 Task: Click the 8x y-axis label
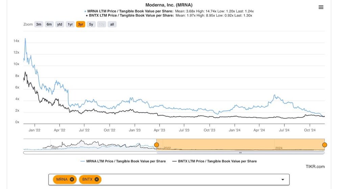coord(17,76)
